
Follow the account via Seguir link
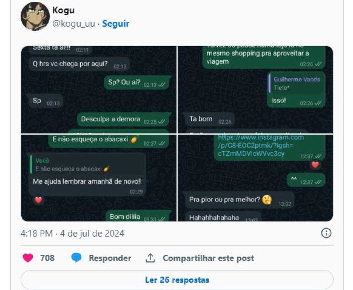[116, 23]
